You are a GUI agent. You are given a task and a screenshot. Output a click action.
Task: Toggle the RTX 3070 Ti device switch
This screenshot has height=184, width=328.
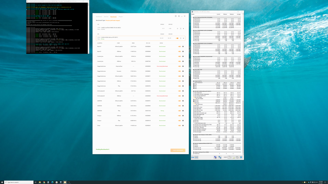tap(177, 38)
